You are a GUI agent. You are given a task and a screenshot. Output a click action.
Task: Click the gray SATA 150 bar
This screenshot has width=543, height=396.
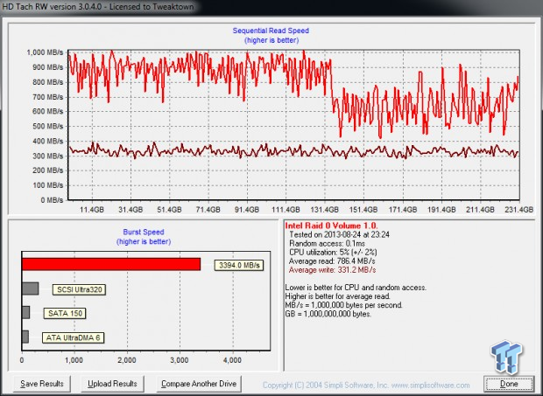[25, 312]
